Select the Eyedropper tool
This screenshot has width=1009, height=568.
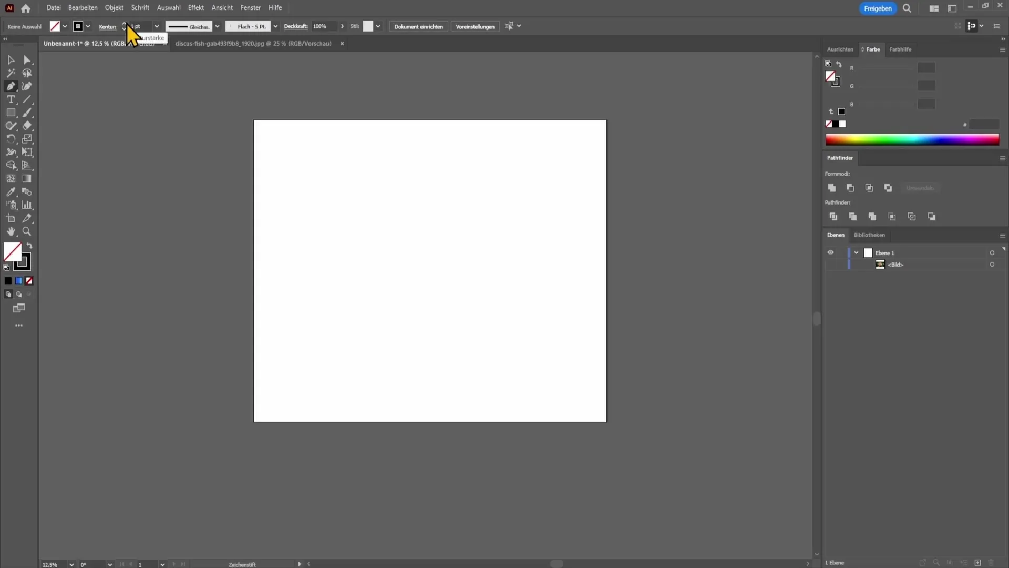click(x=11, y=192)
